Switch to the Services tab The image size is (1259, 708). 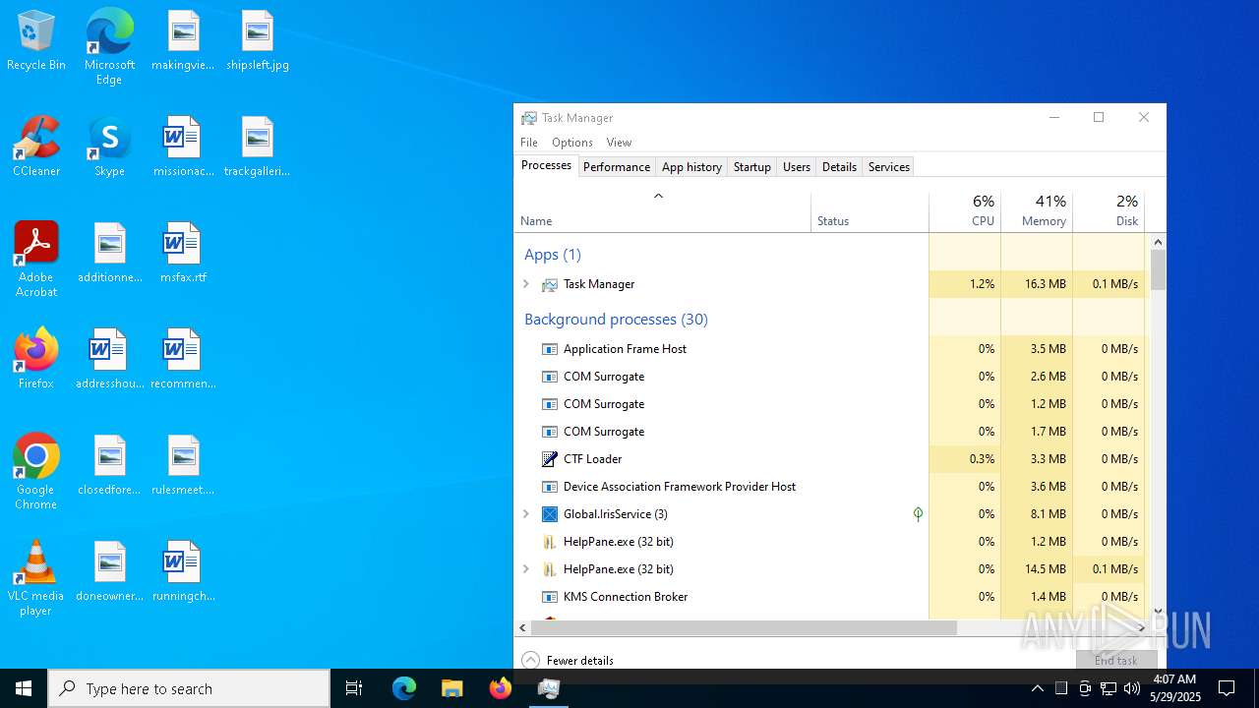point(889,167)
